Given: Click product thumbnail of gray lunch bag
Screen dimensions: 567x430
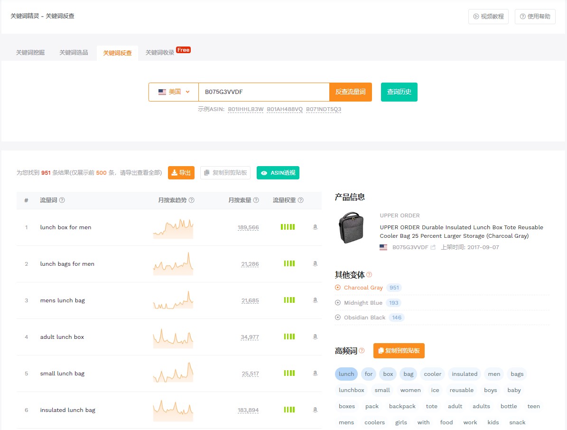Looking at the screenshot, I should tap(351, 227).
